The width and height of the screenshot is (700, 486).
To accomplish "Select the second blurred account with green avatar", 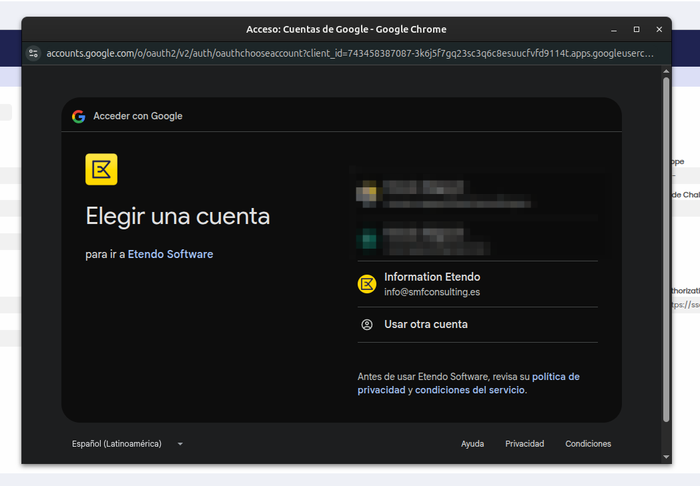I will [477, 241].
